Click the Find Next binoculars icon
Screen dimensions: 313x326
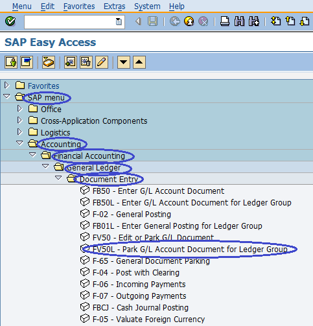253,21
